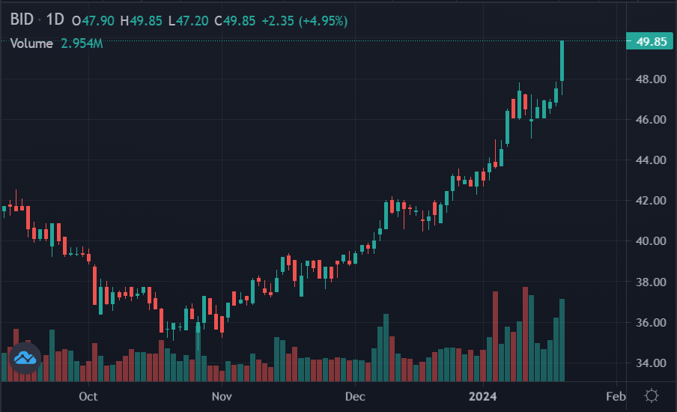The image size is (677, 412).
Task: Click the Volume indicator label
Action: [31, 43]
